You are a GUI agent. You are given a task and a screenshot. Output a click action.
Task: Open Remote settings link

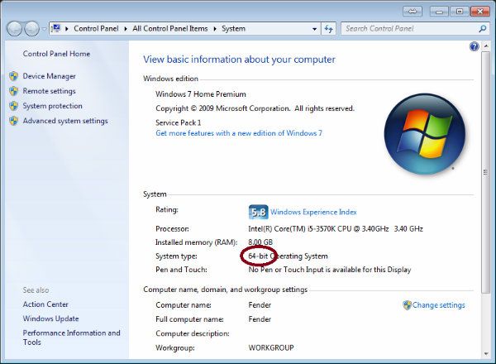(49, 91)
